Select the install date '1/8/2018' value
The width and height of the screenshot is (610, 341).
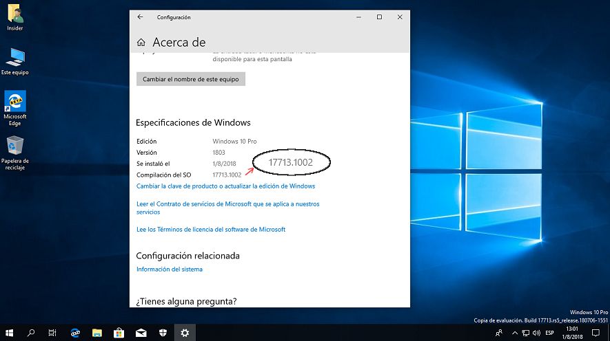coord(224,164)
